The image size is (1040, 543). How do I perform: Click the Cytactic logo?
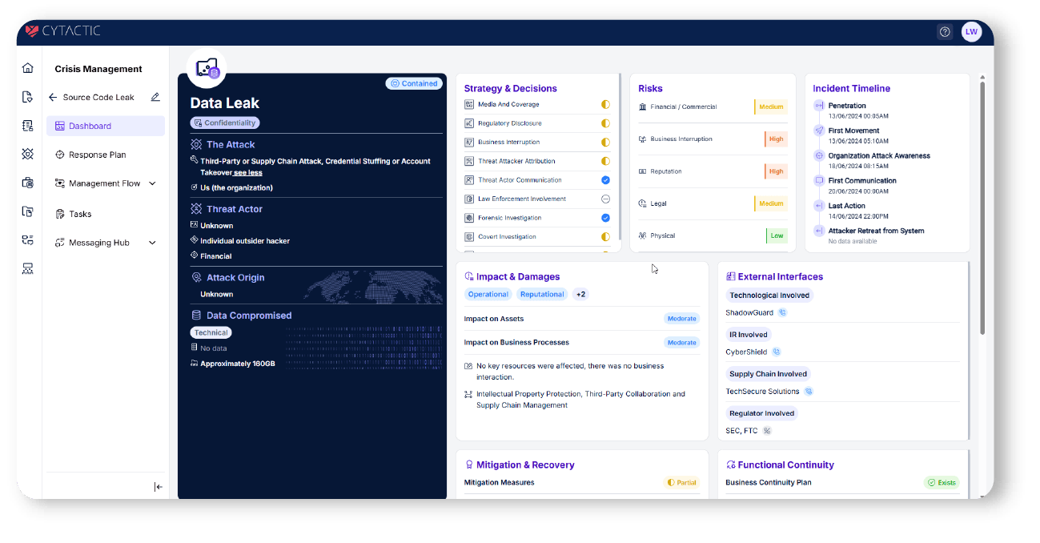coord(62,31)
